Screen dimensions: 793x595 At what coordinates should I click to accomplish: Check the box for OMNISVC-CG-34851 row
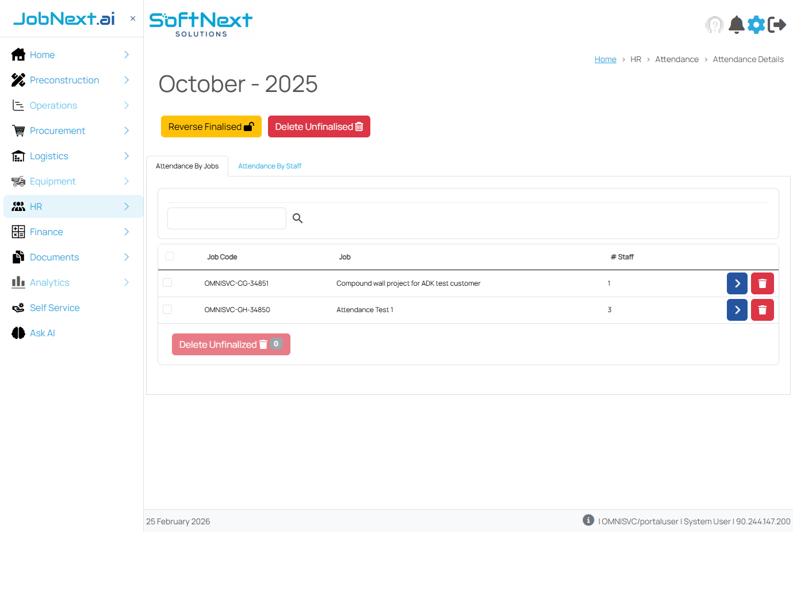pos(167,283)
